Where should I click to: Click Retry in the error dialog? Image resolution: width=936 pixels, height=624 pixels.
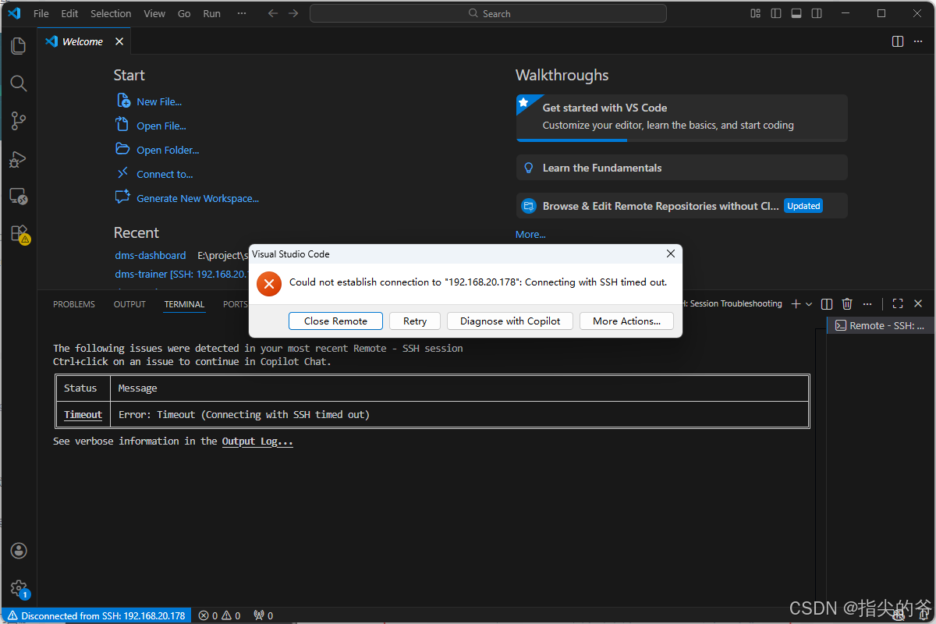(415, 321)
